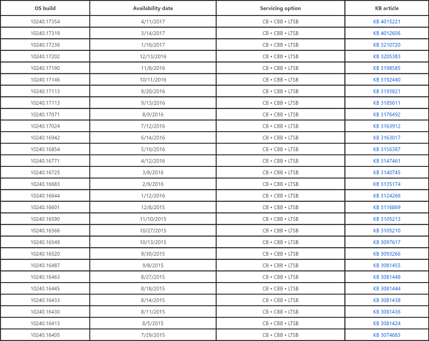This screenshot has width=429, height=341.
Task: Go to KB 3147461 article
Action: (387, 161)
